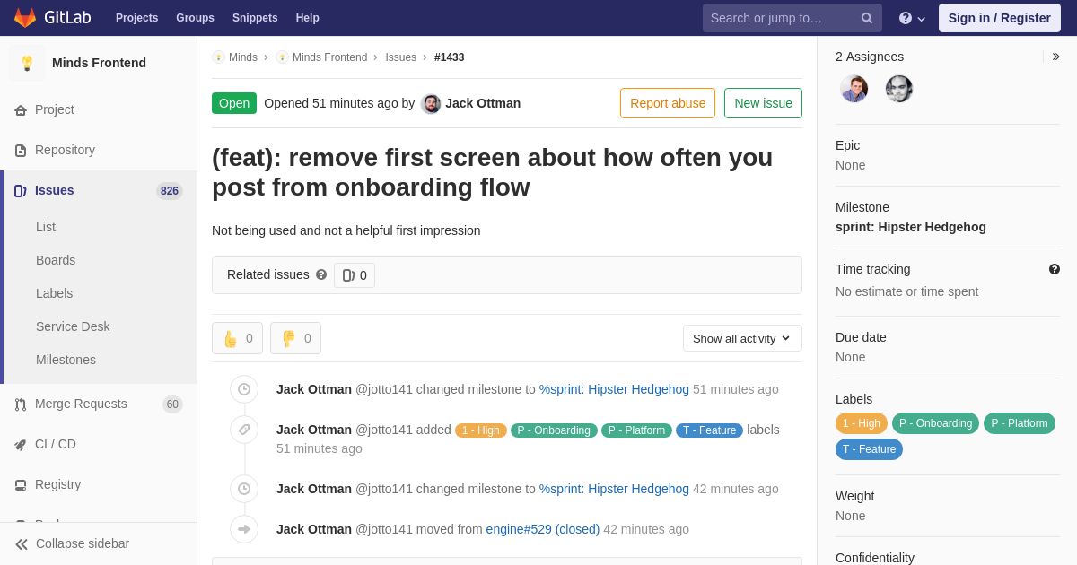The image size is (1077, 565).
Task: Add a thumbs up reaction
Action: [237, 338]
